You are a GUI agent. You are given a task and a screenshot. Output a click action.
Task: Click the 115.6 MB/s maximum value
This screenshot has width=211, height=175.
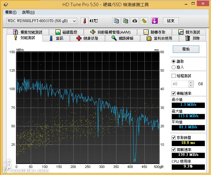click(x=188, y=116)
